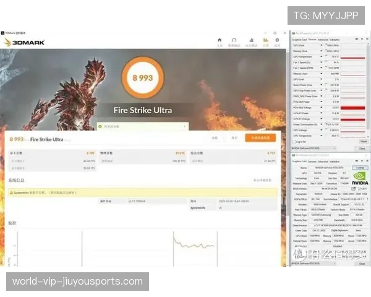371x297 pixels.
Task: Click the 8-Pin #1 Voltage red graph bar
Action: click(x=353, y=119)
